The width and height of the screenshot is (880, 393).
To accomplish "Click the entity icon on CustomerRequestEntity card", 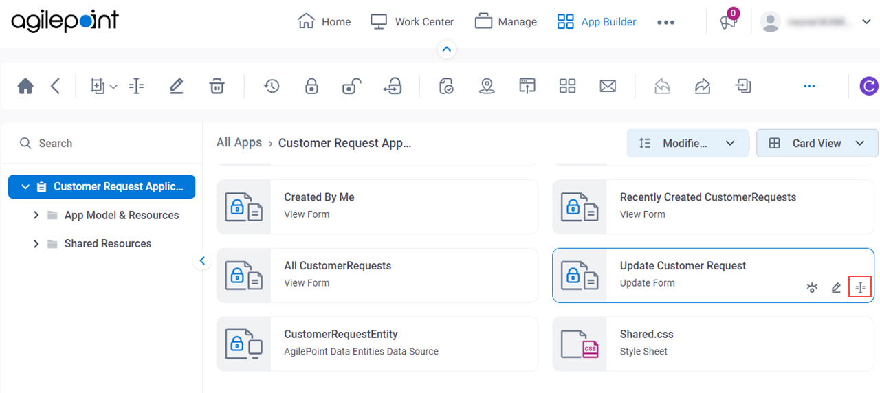I will (244, 344).
